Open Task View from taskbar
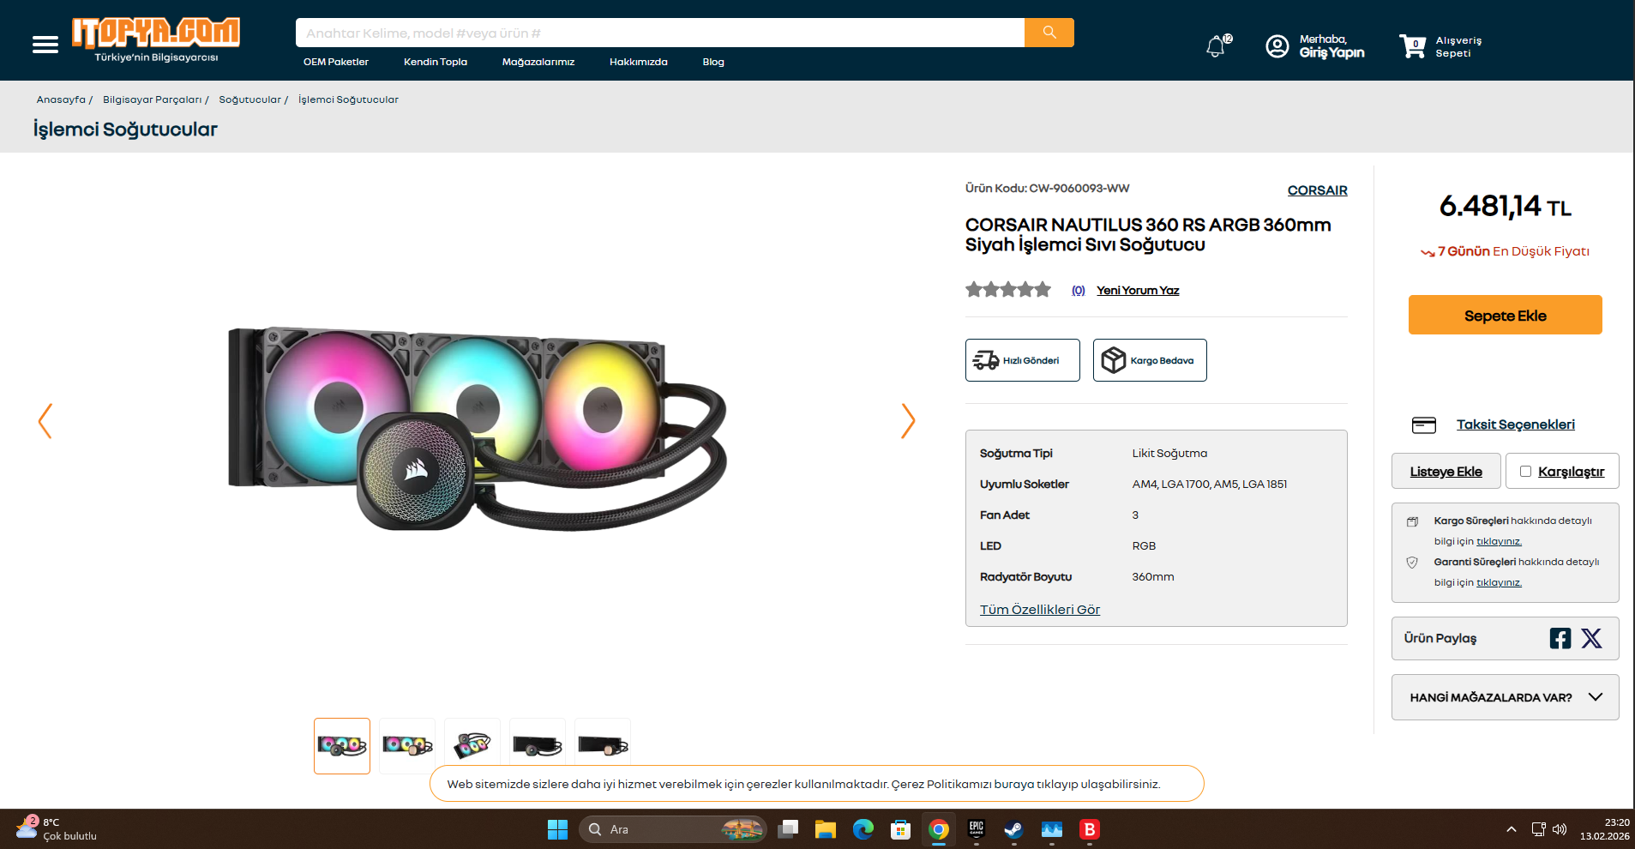Image resolution: width=1635 pixels, height=849 pixels. pyautogui.click(x=788, y=829)
